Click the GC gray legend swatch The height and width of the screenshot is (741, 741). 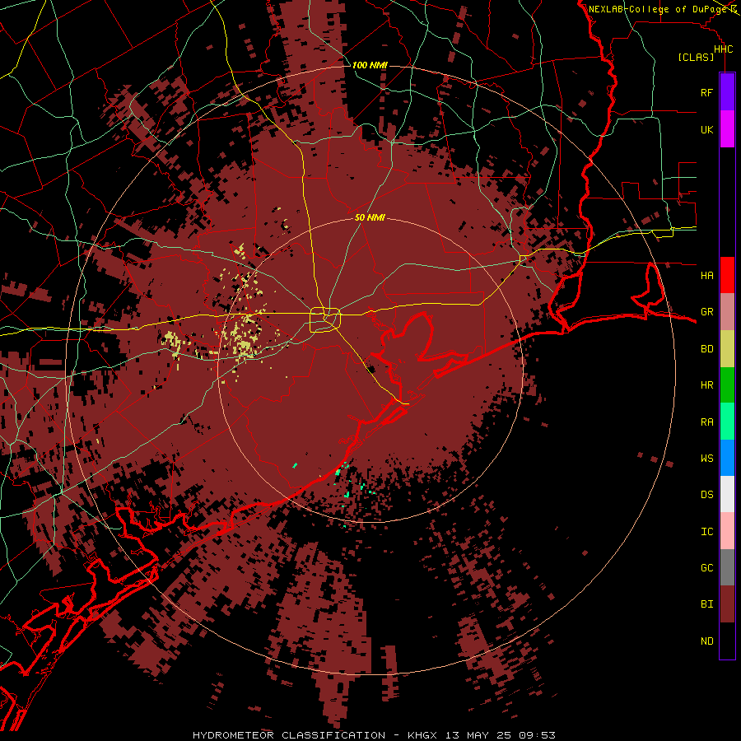tap(727, 567)
